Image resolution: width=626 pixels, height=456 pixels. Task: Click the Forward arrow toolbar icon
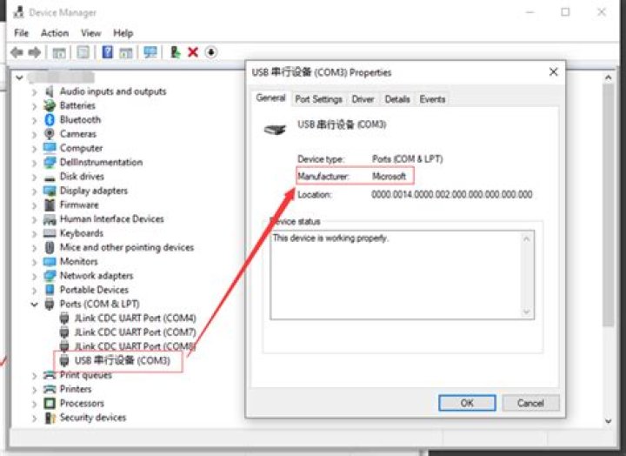pos(35,52)
